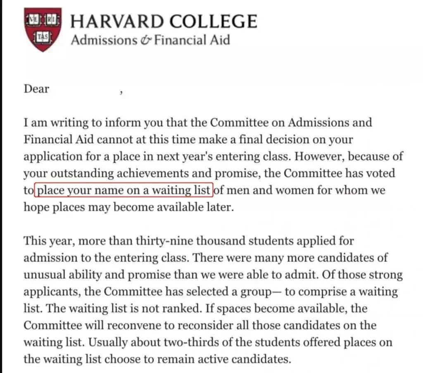Click the red-boxed waiting list phrase

124,190
